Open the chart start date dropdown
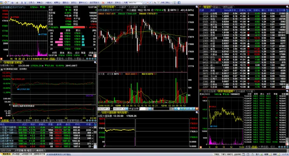 pos(108,109)
